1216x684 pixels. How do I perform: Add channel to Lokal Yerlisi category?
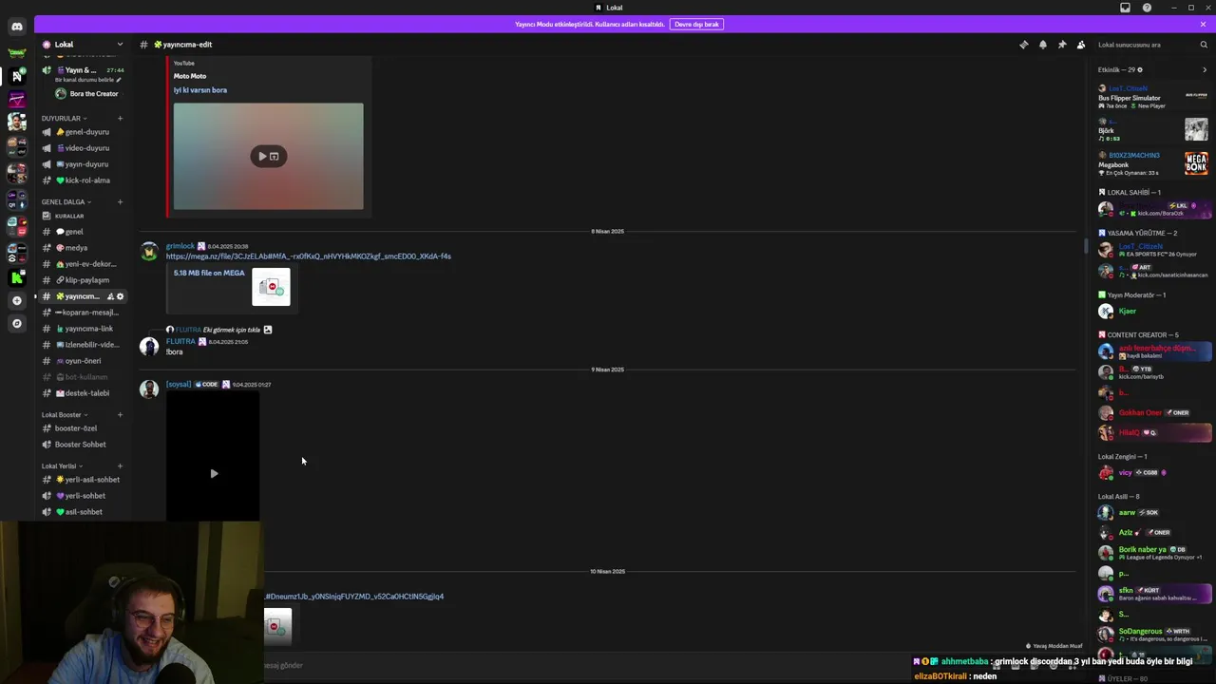pos(120,466)
